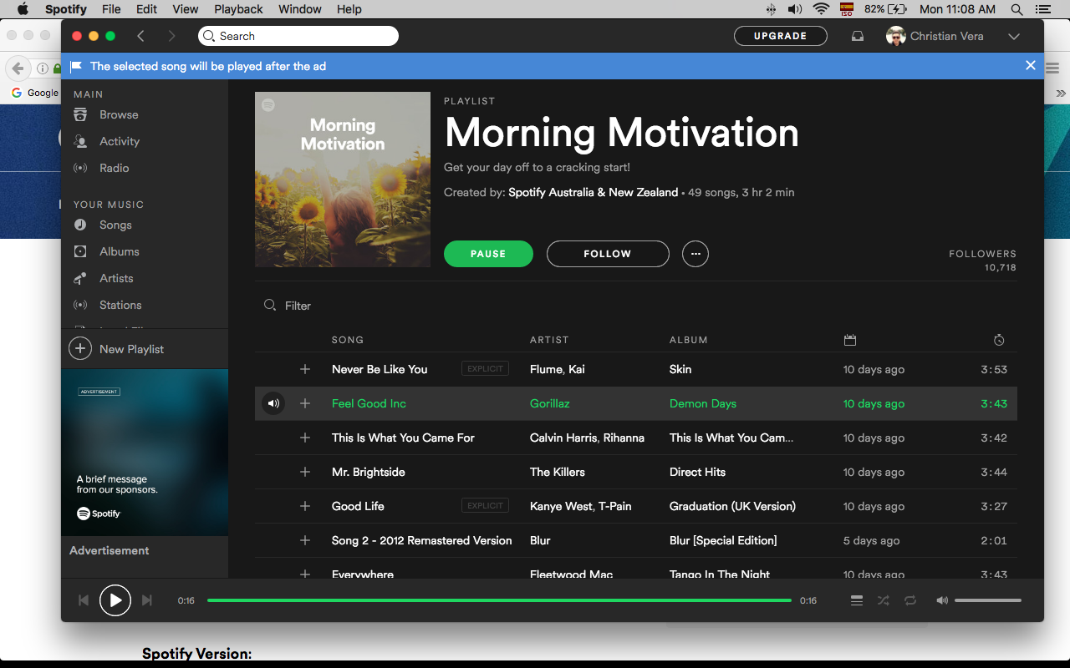
Task: Open the Graduation (UK Version) album link
Action: coord(732,506)
